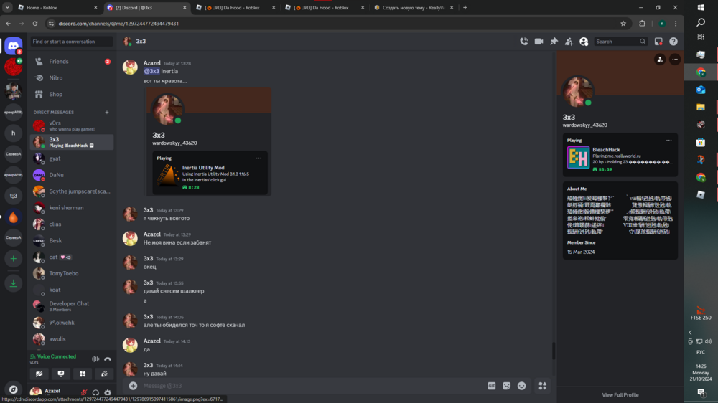Open Windows search
Viewport: 718px width, 403px height.
coord(701,22)
